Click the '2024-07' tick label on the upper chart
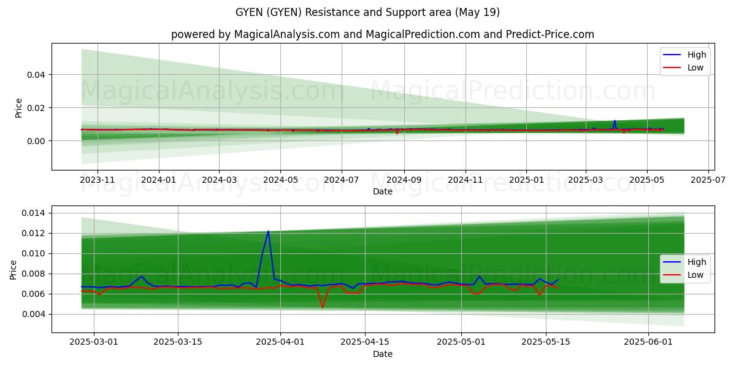Screen dimensions: 736x368 pos(342,180)
